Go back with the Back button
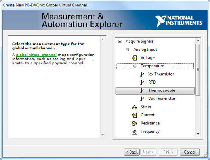Image resolution: width=210 pixels, height=160 pixels. [x=132, y=152]
